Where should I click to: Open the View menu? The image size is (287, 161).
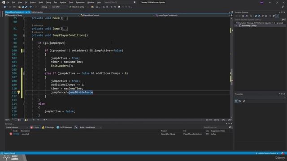coord(20,2)
